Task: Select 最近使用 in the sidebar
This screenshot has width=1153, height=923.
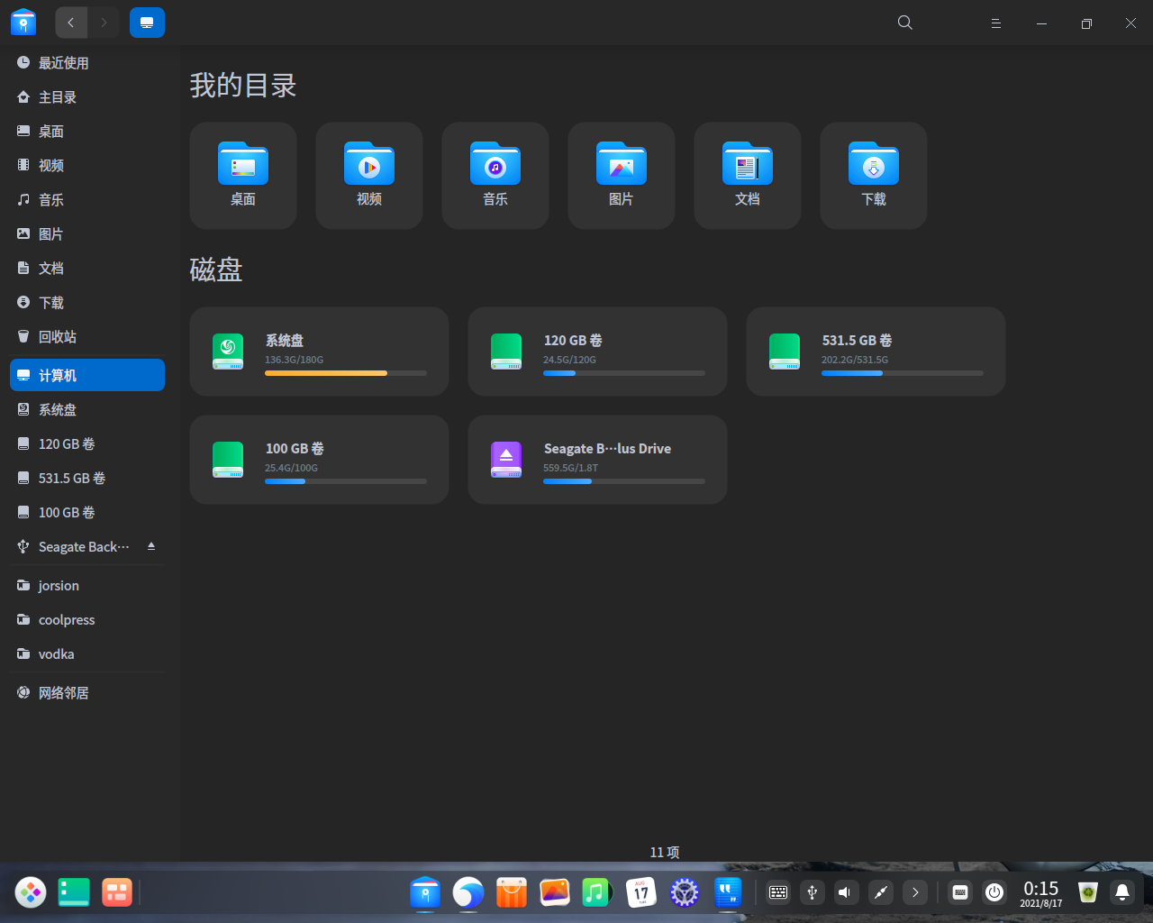Action: (x=63, y=63)
